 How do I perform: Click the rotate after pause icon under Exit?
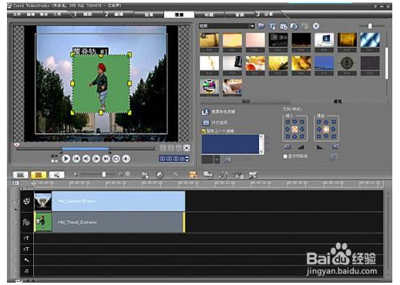[335, 146]
